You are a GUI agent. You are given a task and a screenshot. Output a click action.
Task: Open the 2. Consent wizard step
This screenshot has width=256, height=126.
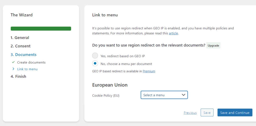coord(20,46)
